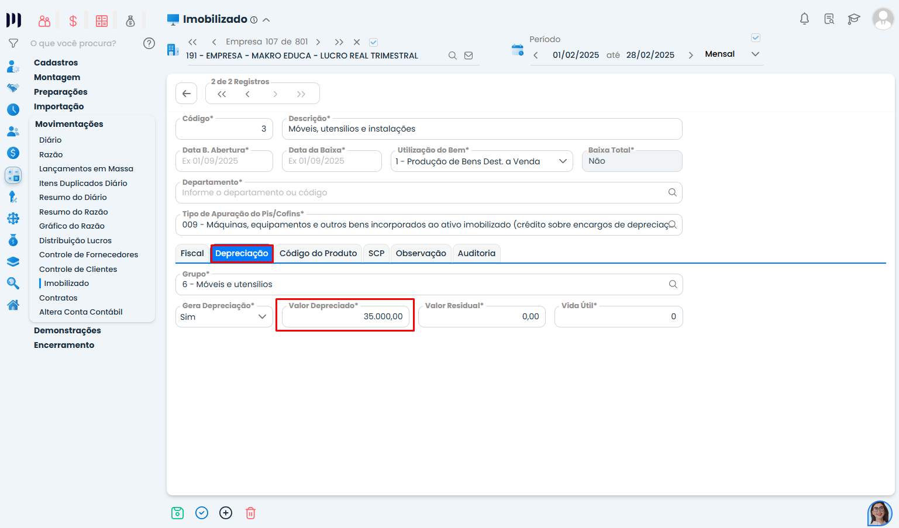Go to Lançamentos em Massa
This screenshot has width=899, height=528.
coord(86,168)
